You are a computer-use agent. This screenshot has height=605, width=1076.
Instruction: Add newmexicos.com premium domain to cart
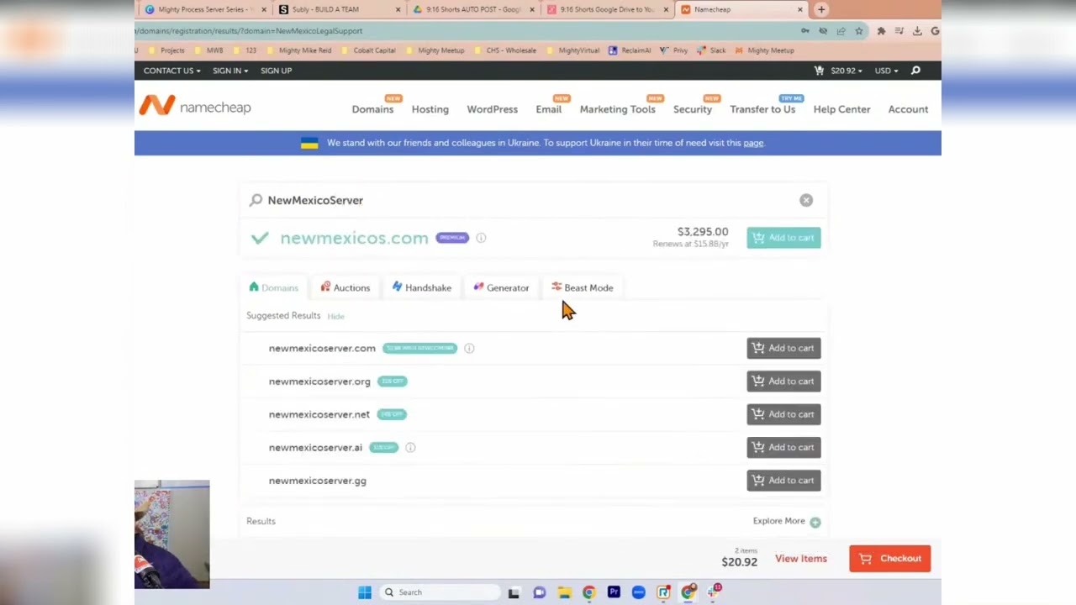tap(783, 238)
